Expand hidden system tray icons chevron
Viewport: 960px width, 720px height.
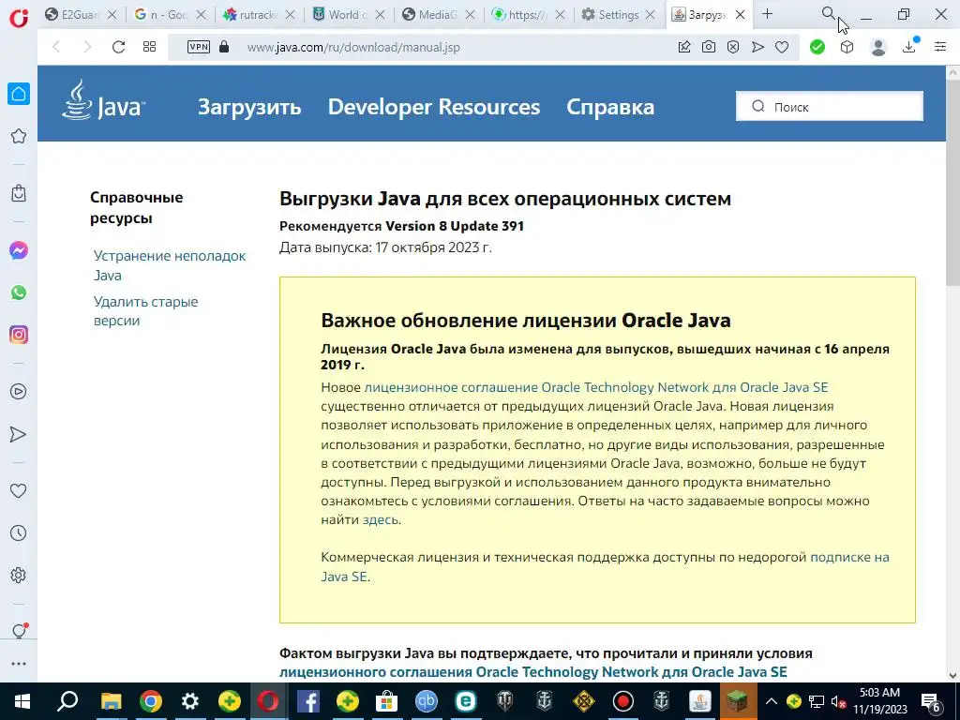pyautogui.click(x=772, y=701)
